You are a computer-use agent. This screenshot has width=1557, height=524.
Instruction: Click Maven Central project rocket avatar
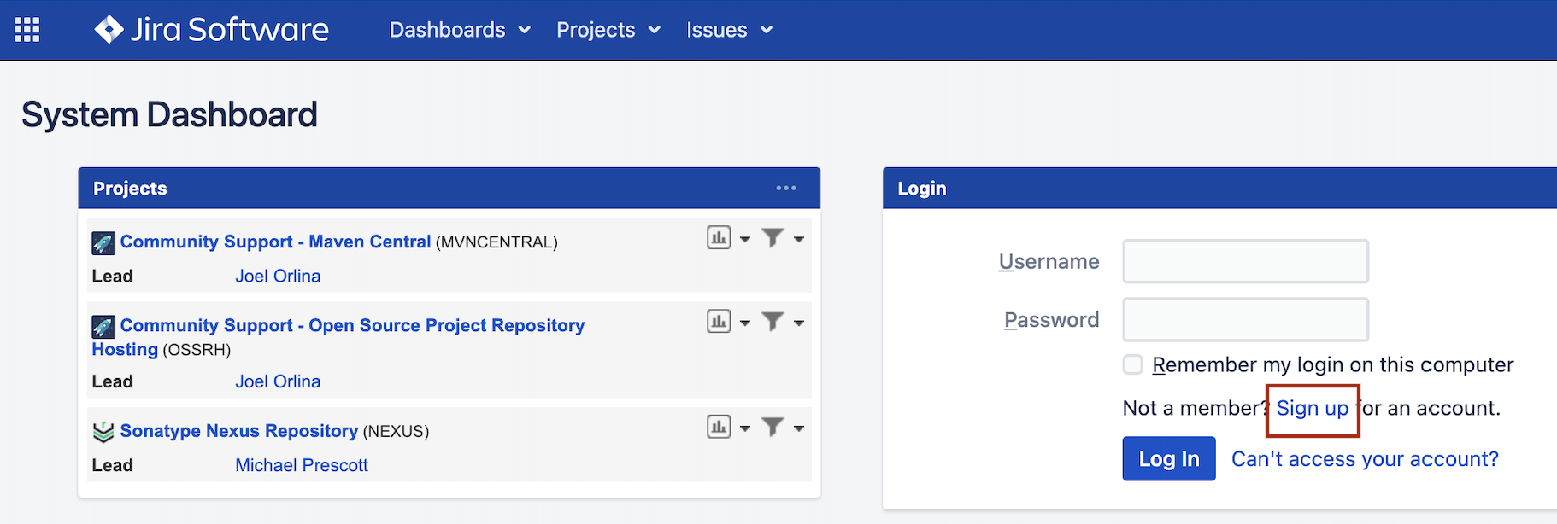click(x=103, y=243)
